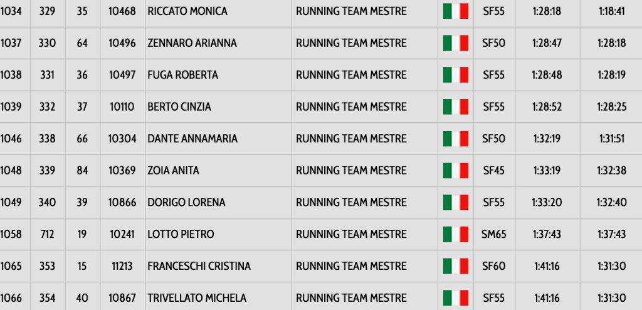642x310 pixels.
Task: Open LOTTO PIETRO's athlete details
Action: (181, 234)
